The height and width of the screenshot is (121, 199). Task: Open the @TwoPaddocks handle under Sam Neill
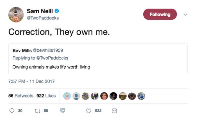click(43, 18)
